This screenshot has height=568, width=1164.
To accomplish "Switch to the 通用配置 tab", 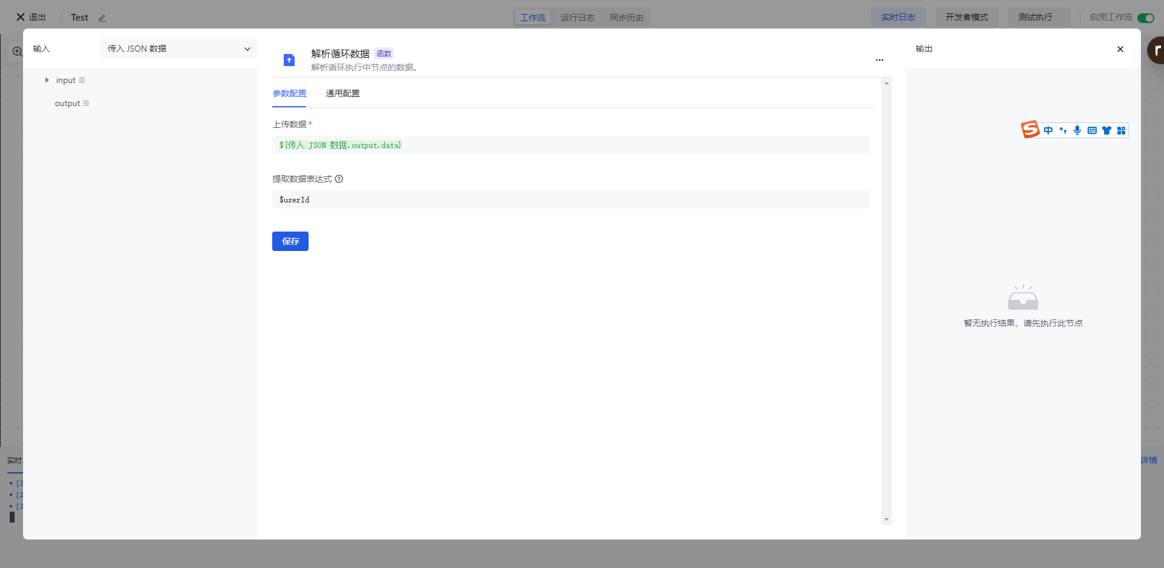I will (x=343, y=93).
